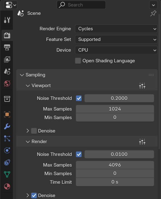Image resolution: width=161 pixels, height=199 pixels.
Task: Open the Render Engine dropdown
Action: [x=116, y=29]
